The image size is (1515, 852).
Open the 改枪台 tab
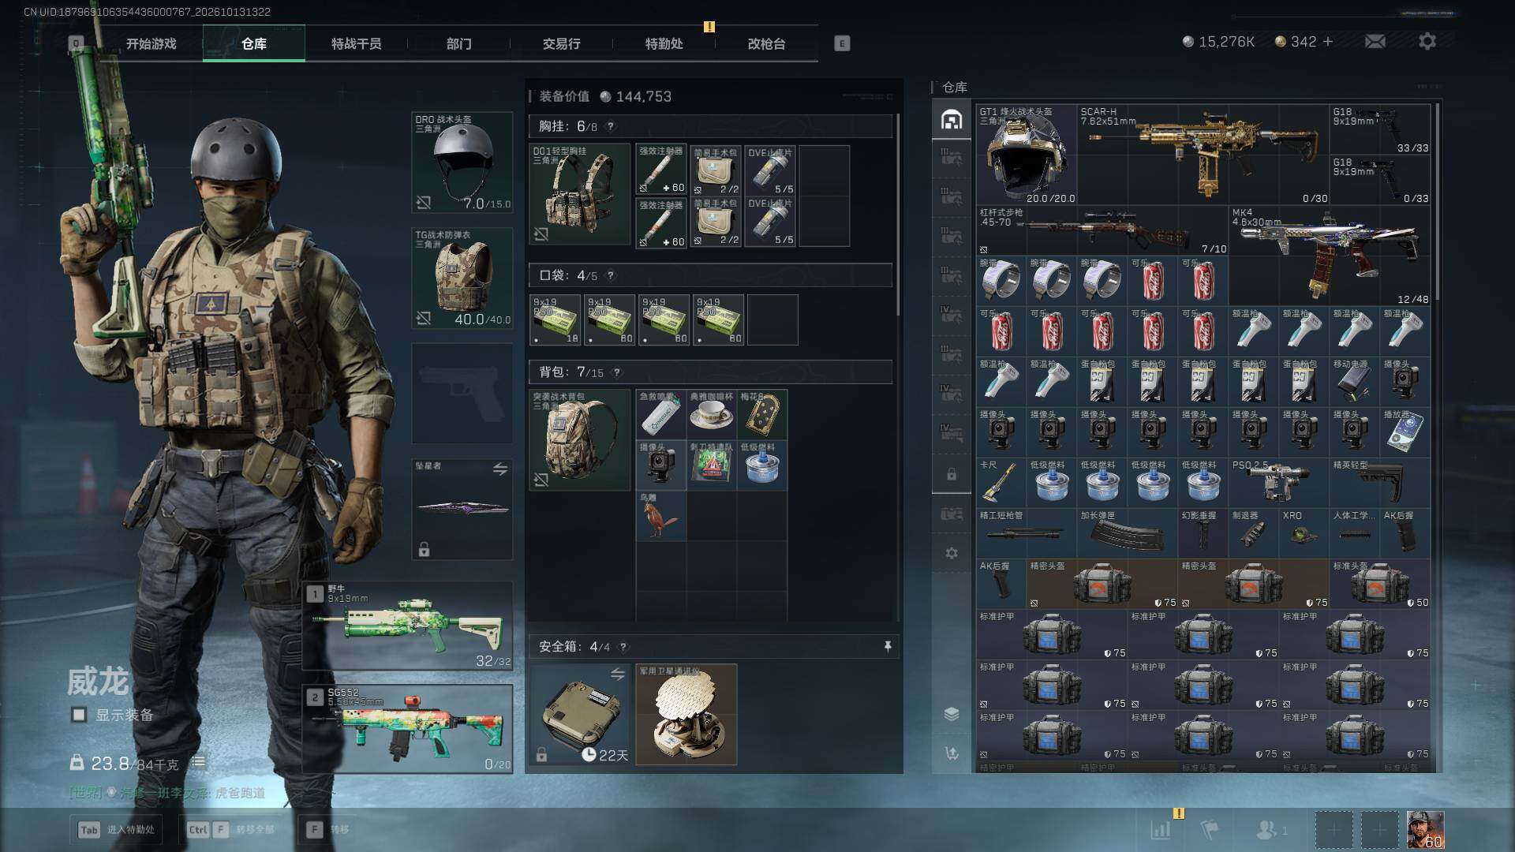tap(767, 43)
